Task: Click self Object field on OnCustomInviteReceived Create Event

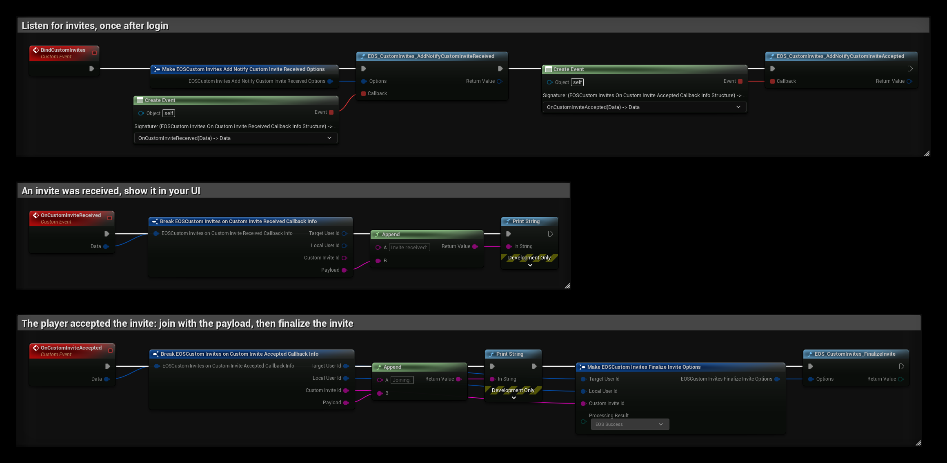Action: coord(169,113)
